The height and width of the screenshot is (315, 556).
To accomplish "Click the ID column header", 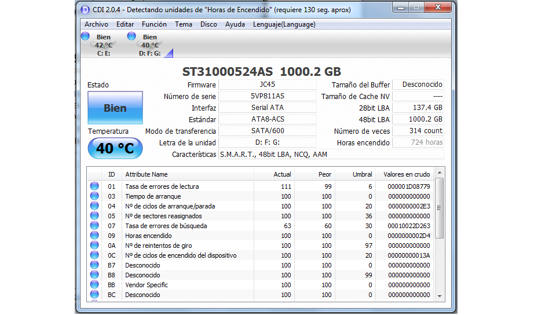I will [x=112, y=174].
